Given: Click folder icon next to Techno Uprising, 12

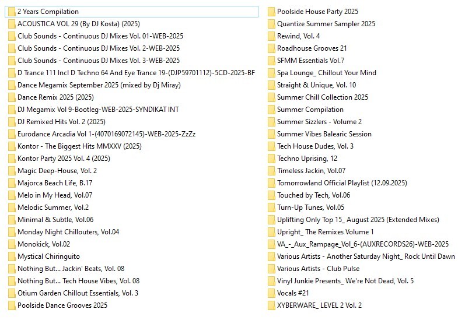Looking at the screenshot, I should pyautogui.click(x=271, y=159).
